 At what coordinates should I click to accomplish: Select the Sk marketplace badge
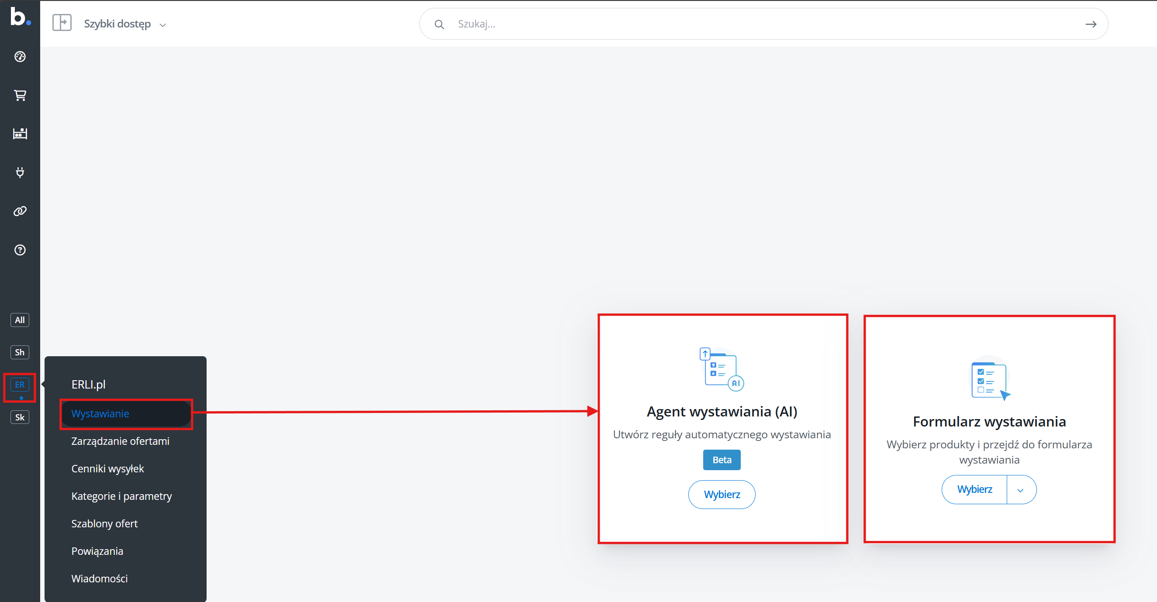click(x=20, y=417)
